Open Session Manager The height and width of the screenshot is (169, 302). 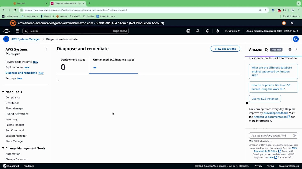coord(16,136)
